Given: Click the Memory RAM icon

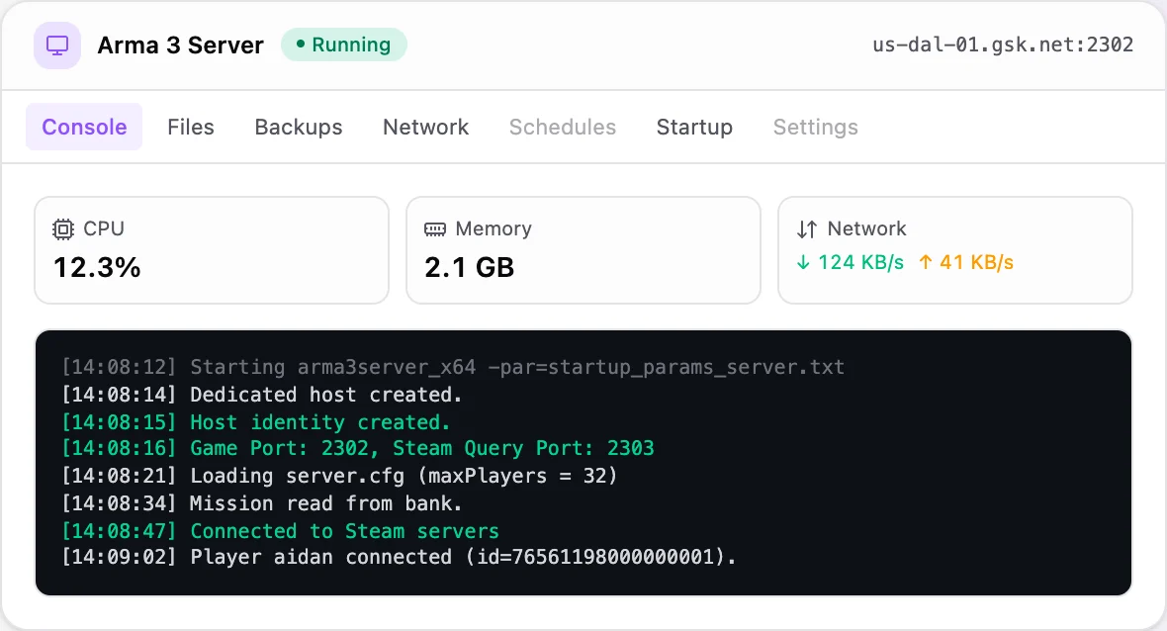Looking at the screenshot, I should click(x=434, y=229).
